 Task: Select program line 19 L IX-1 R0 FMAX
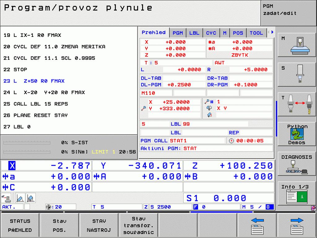pos(32,35)
